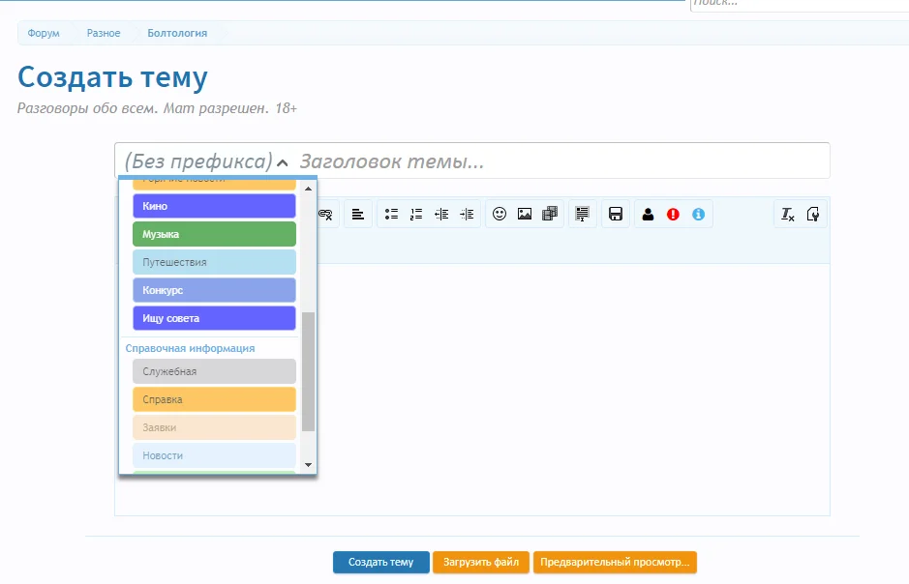Pick the 'Конкурс' prefix
The height and width of the screenshot is (584, 909).
click(215, 291)
